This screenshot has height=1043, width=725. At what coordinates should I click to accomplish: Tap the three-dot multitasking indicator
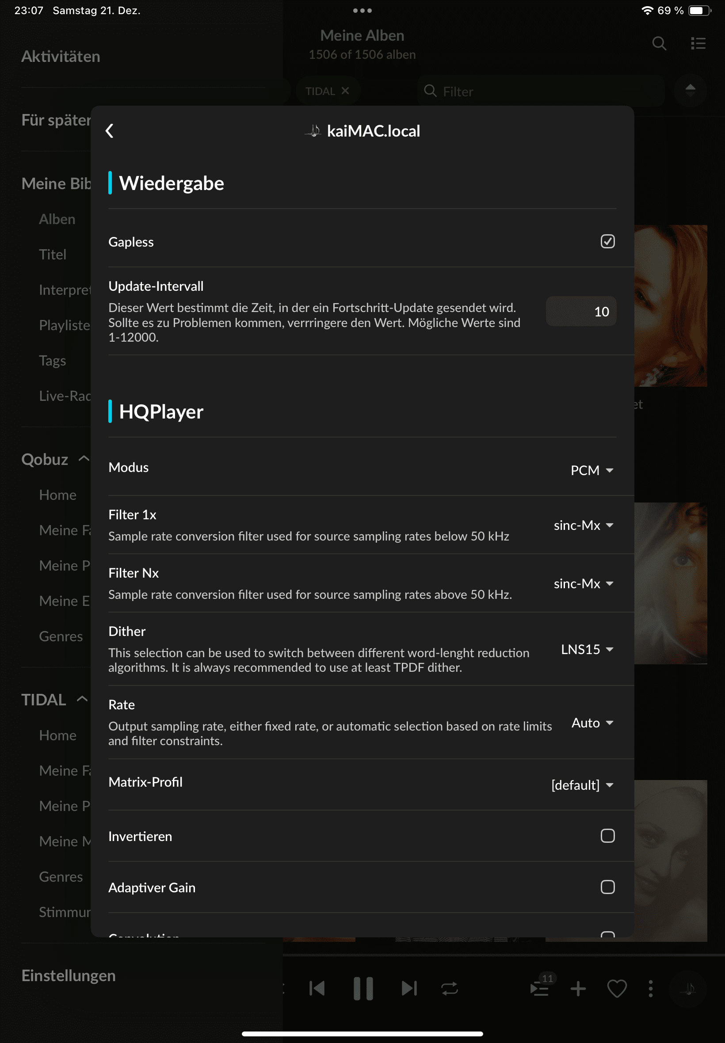(x=362, y=11)
